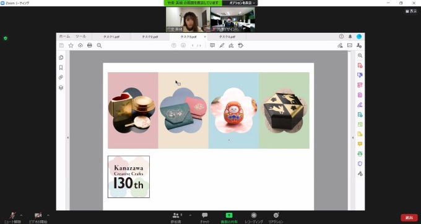Click the save file icon
421x224 pixels.
coord(61,46)
